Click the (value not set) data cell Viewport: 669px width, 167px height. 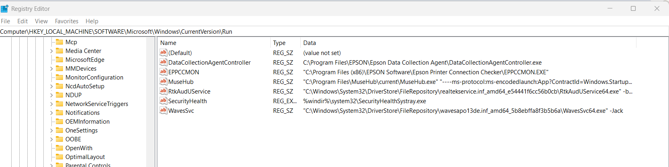click(322, 53)
